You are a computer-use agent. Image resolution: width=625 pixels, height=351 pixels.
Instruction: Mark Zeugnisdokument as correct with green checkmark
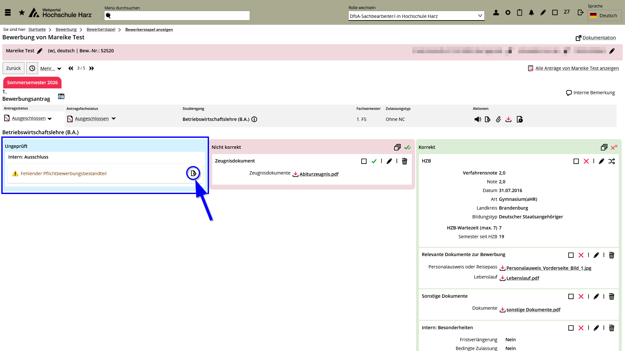(374, 161)
